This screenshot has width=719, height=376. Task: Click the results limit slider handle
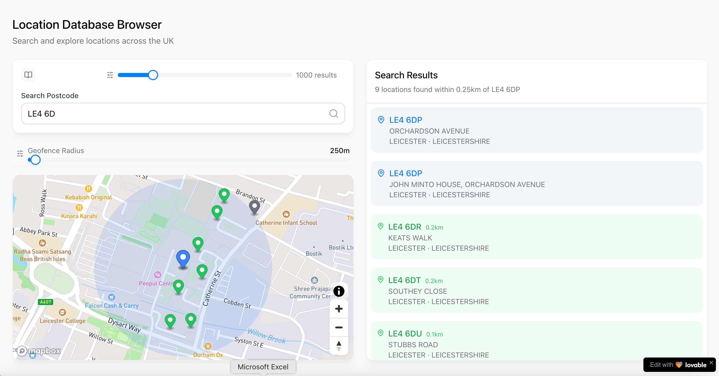(153, 75)
